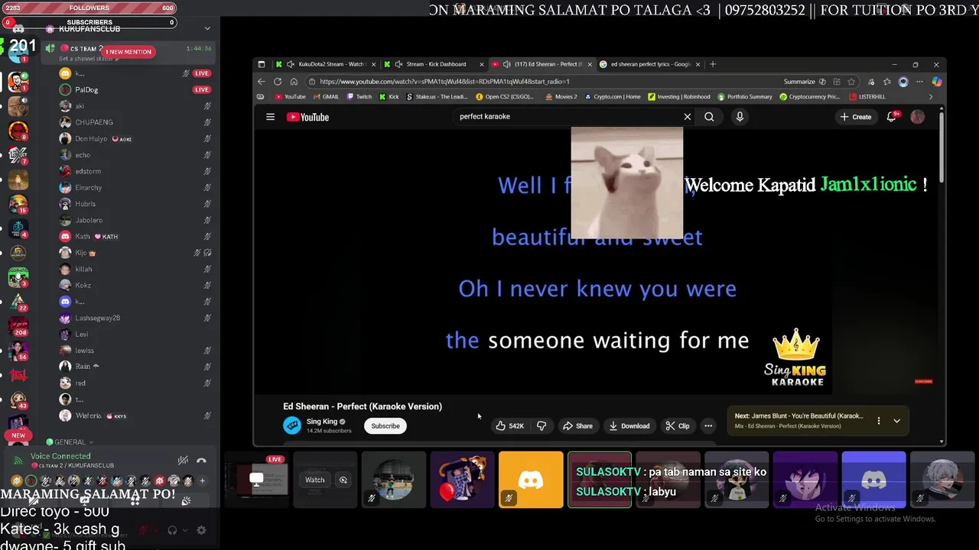
Task: Open the Next: James Blunt video
Action: 798,421
